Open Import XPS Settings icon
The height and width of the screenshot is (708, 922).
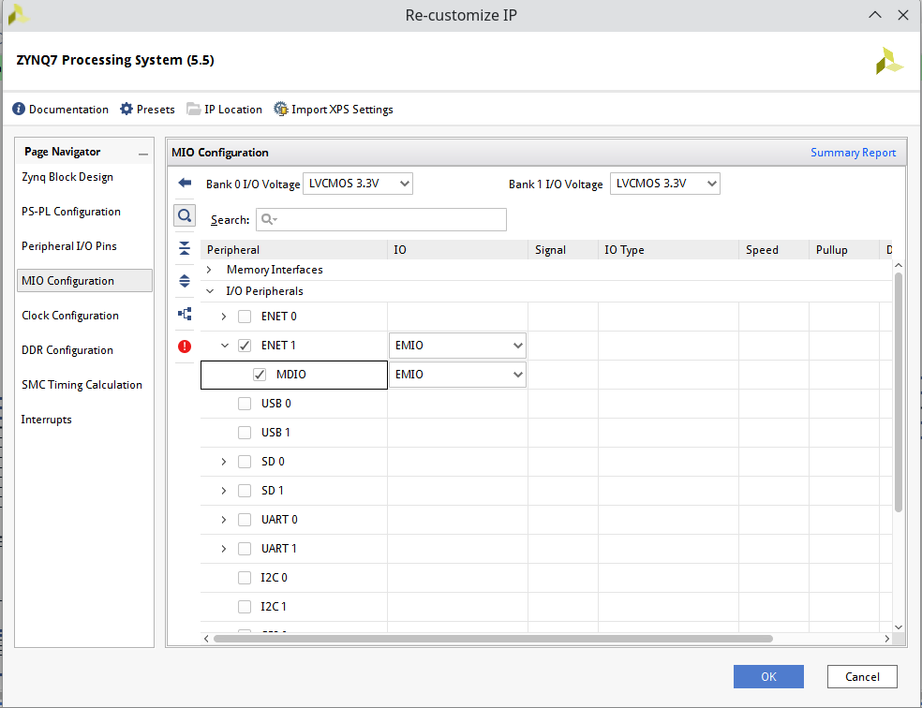tap(281, 110)
